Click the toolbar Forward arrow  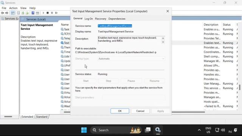pyautogui.click(x=7, y=13)
